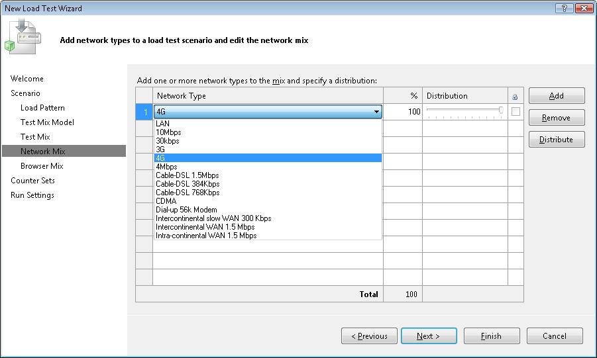Image resolution: width=597 pixels, height=358 pixels.
Task: Collapse the Network Type dropdown arrow
Action: [376, 112]
